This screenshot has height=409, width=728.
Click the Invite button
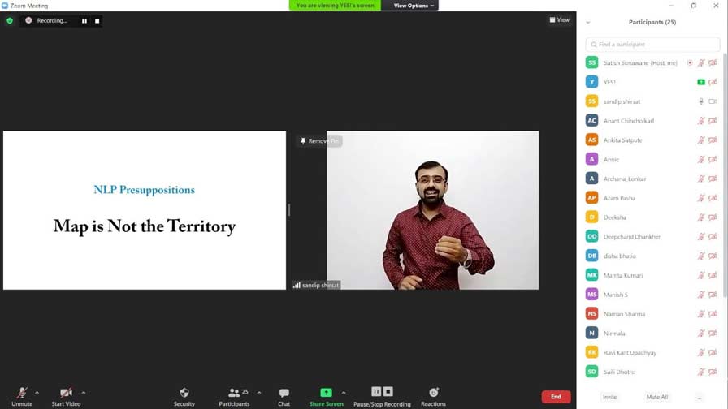(x=609, y=397)
